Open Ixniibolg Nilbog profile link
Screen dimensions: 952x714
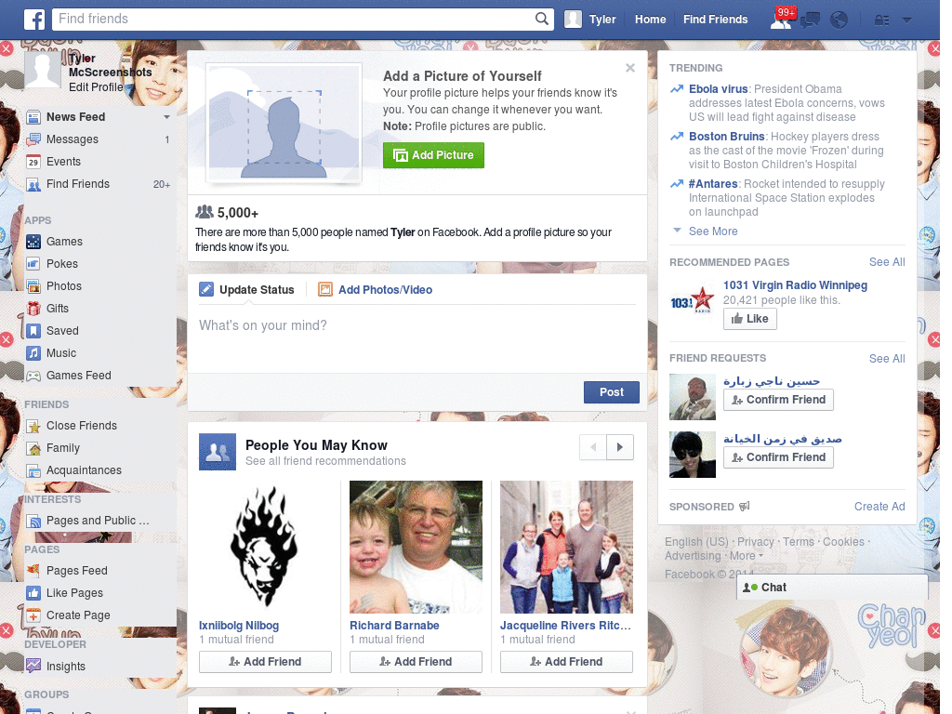pyautogui.click(x=239, y=626)
